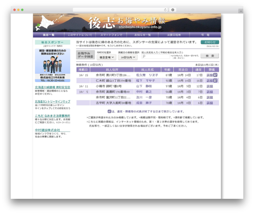The height and width of the screenshot is (214, 254).
Task: Open the last purple navigation bar item
Action: click(205, 35)
